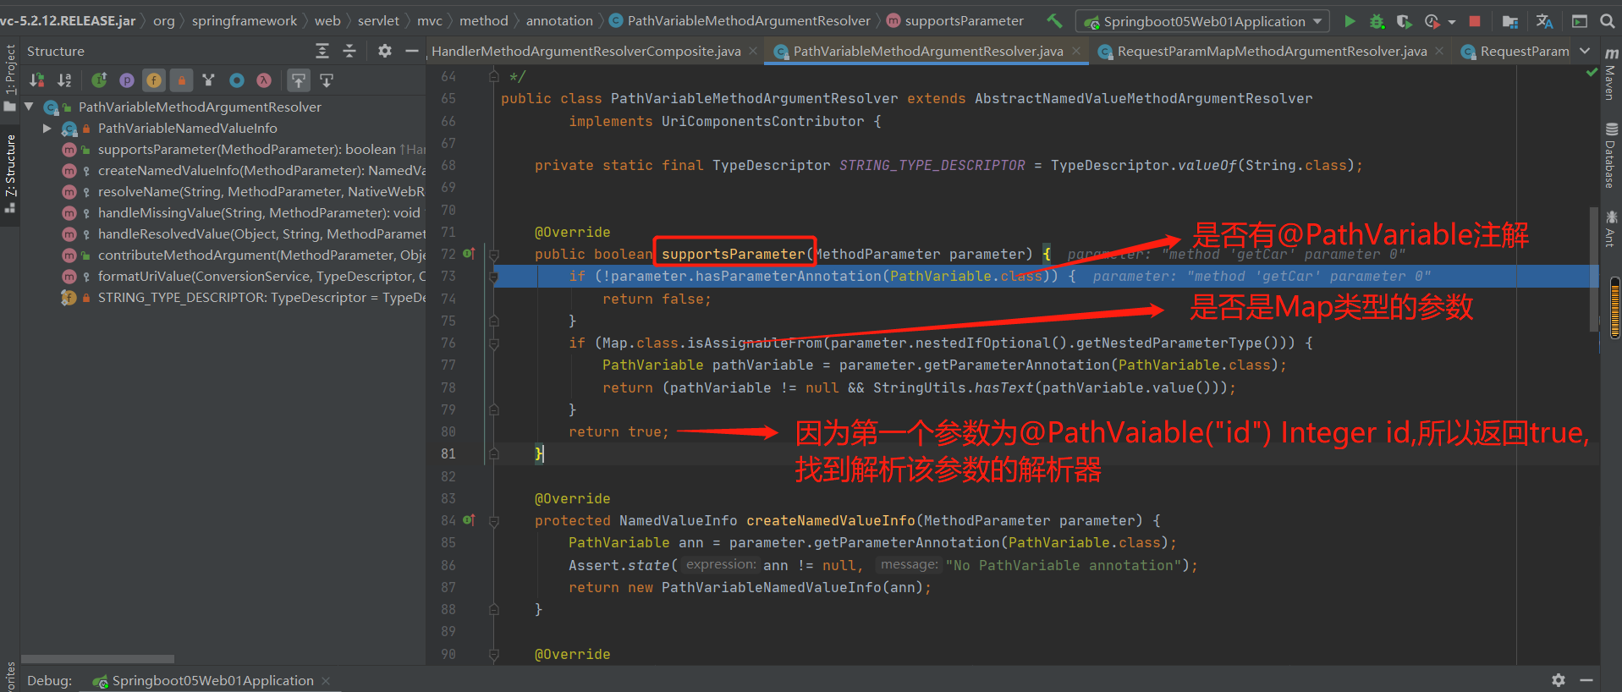Open Search Everywhere magnifier

point(1607,21)
